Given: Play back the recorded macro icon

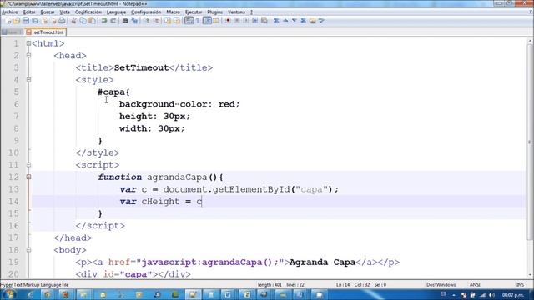Looking at the screenshot, I should click(x=246, y=21).
